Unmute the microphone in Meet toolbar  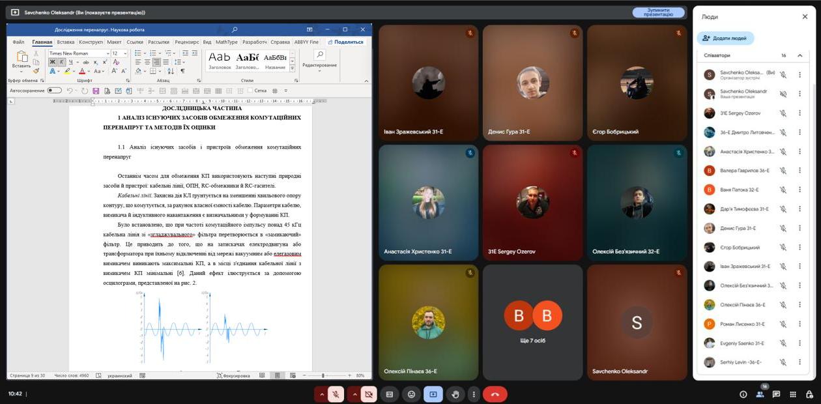pyautogui.click(x=336, y=394)
